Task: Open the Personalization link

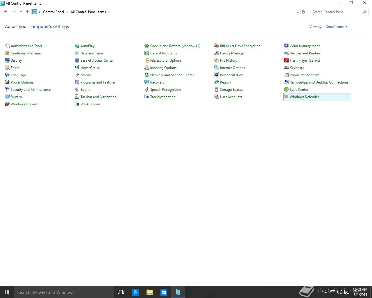Action: click(x=232, y=75)
